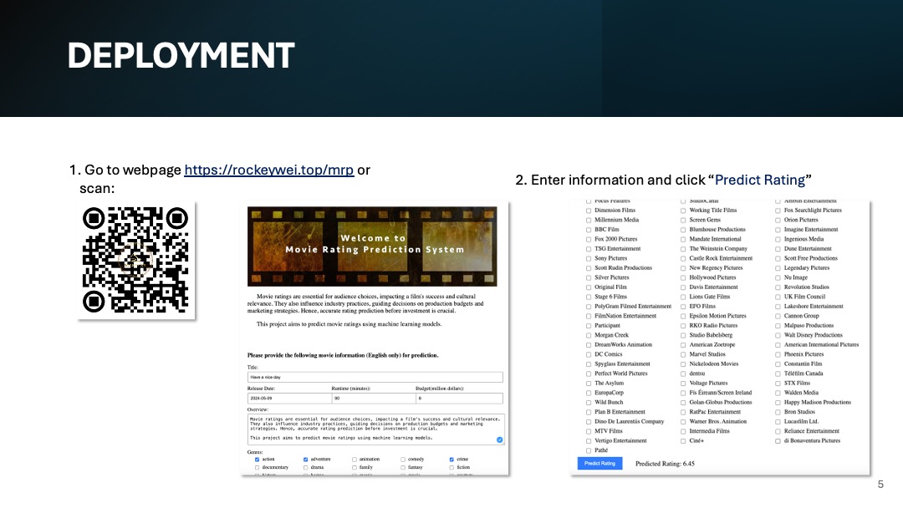Screen dimensions: 903x508
Task: Click the Overview text area
Action: coord(375,428)
